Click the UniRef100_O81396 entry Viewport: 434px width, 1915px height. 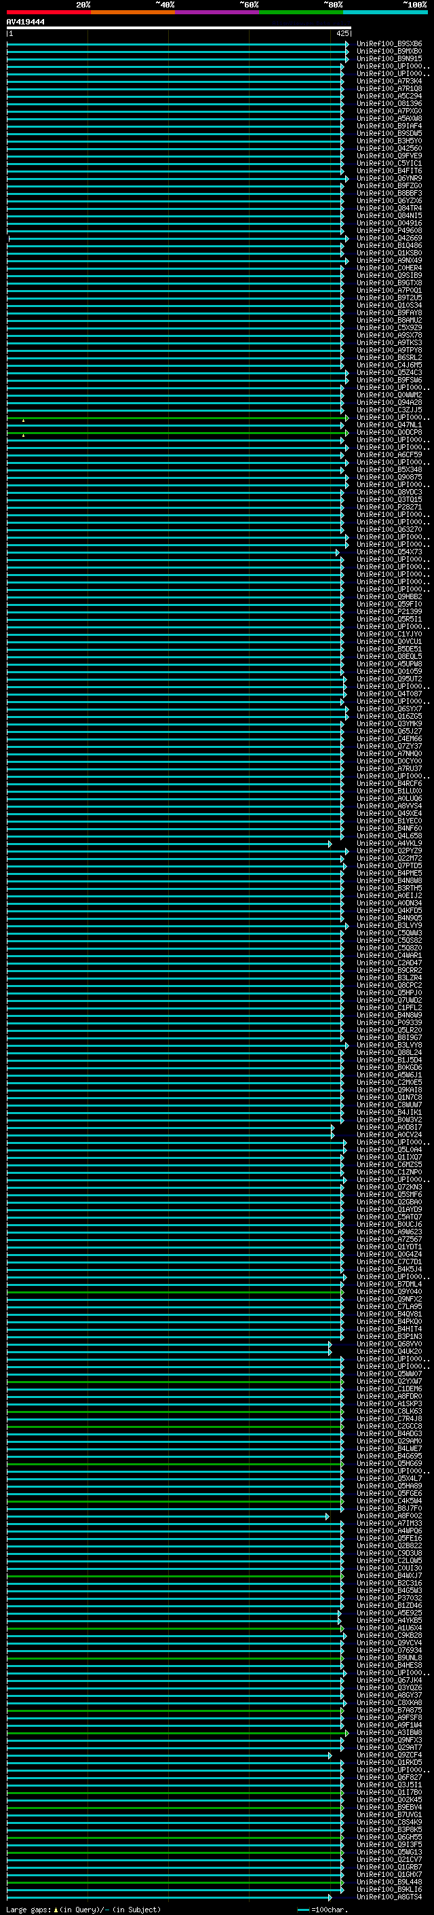point(389,103)
